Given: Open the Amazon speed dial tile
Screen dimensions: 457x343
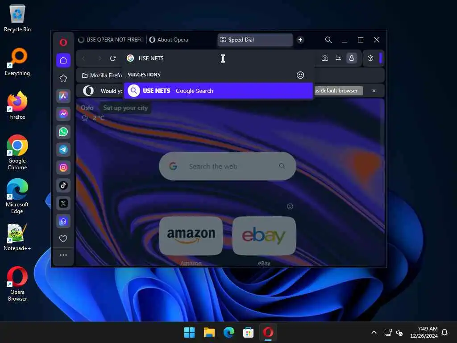Looking at the screenshot, I should click(x=191, y=236).
